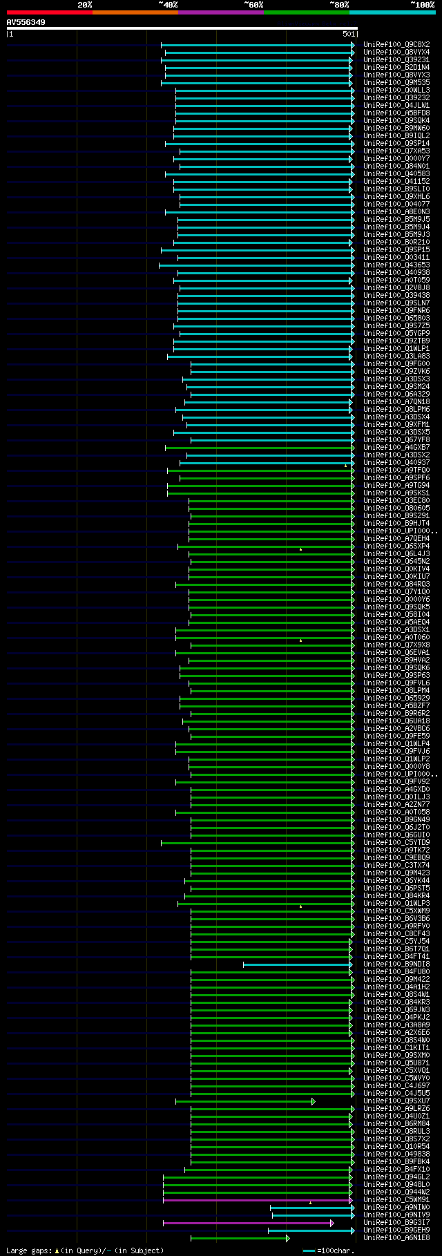Screen dimensions: 442x1256
Task: Select label UniRef100_Q3EC80
Action: (396, 501)
